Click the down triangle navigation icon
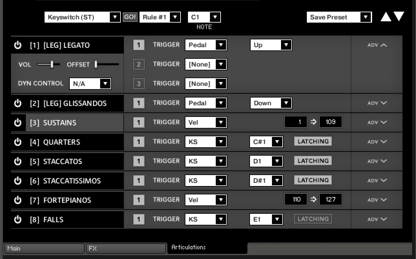The width and height of the screenshot is (416, 259). click(399, 16)
